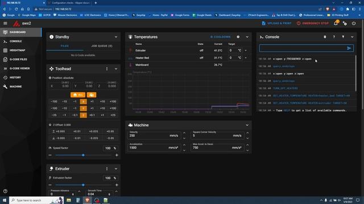Click the console command input field
The image size is (364, 204).
[x=303, y=48]
